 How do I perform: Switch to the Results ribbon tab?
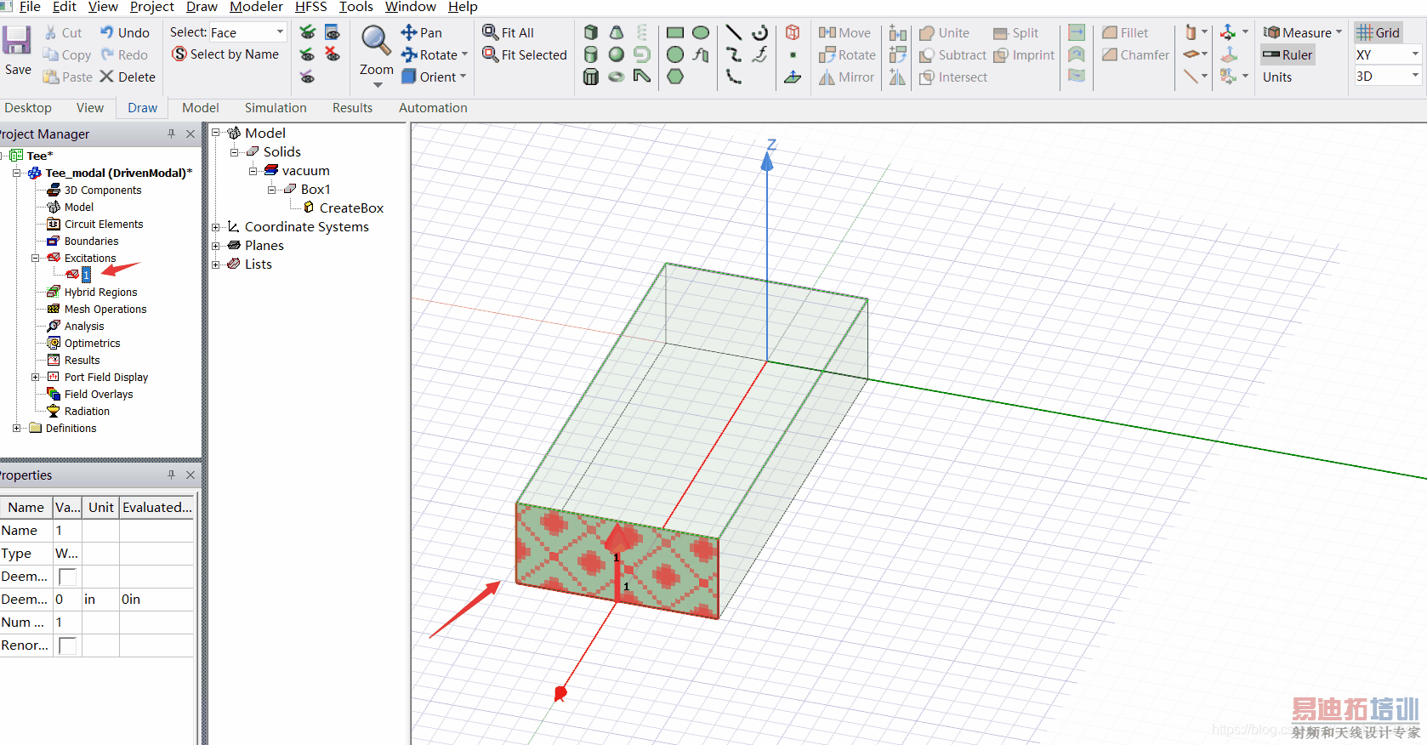click(x=352, y=108)
